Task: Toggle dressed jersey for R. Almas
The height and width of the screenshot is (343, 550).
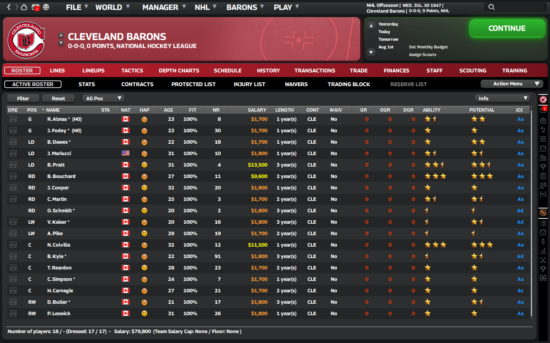Action: pyautogui.click(x=13, y=119)
